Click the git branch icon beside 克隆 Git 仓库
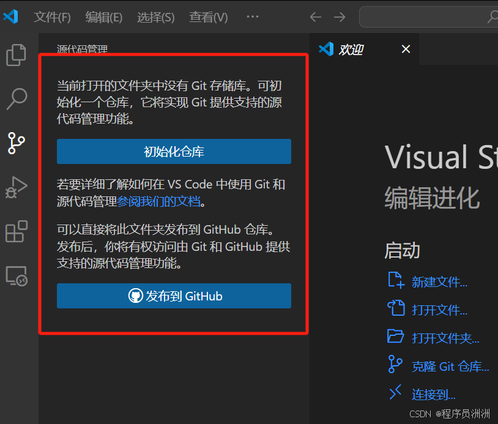This screenshot has height=424, width=498. point(395,364)
